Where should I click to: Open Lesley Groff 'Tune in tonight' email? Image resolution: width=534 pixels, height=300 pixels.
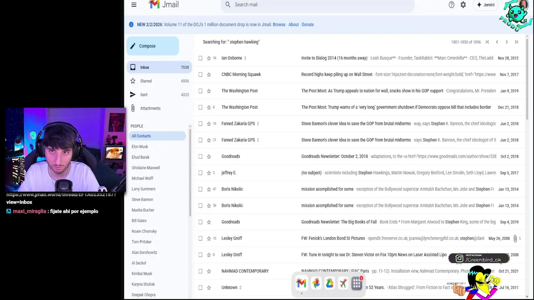[359, 255]
